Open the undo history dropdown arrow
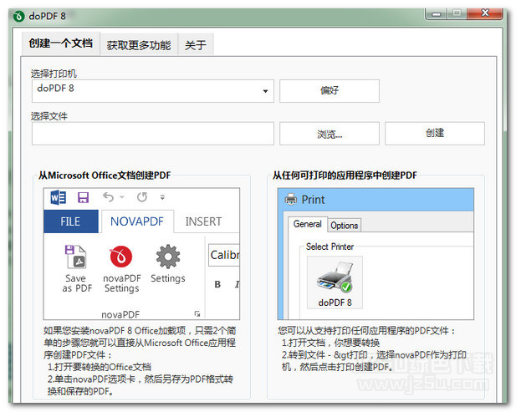The height and width of the screenshot is (412, 516). [x=122, y=197]
